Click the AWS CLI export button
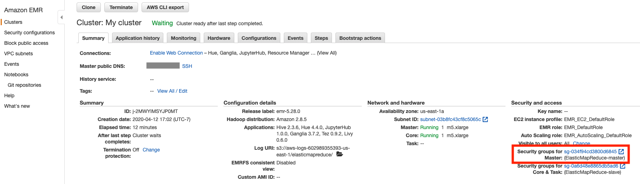The image size is (640, 184). pos(165,7)
